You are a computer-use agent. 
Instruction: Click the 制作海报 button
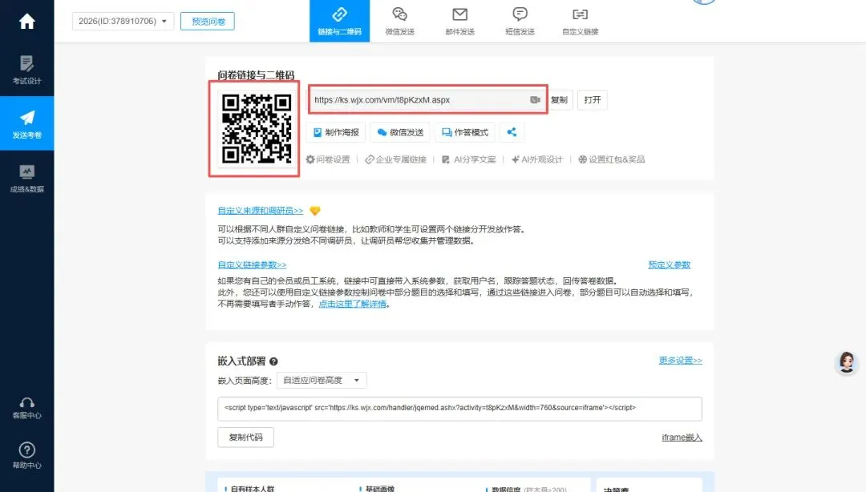coord(336,132)
